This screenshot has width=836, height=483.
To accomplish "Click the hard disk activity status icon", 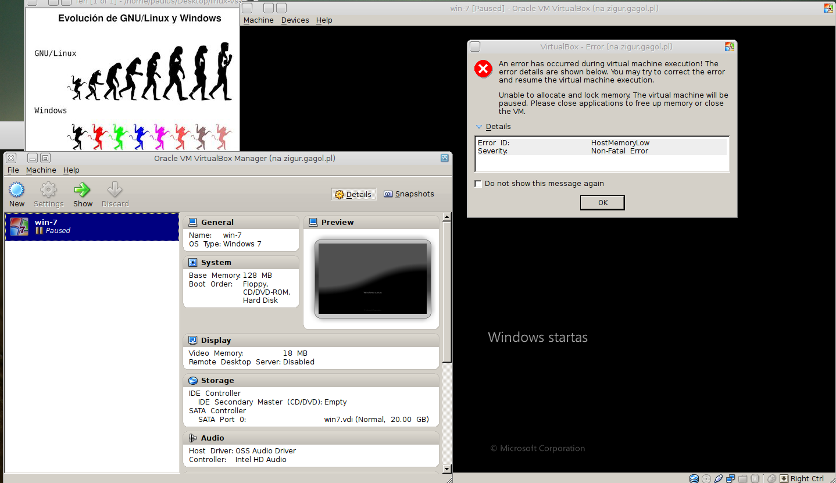I will click(x=694, y=478).
